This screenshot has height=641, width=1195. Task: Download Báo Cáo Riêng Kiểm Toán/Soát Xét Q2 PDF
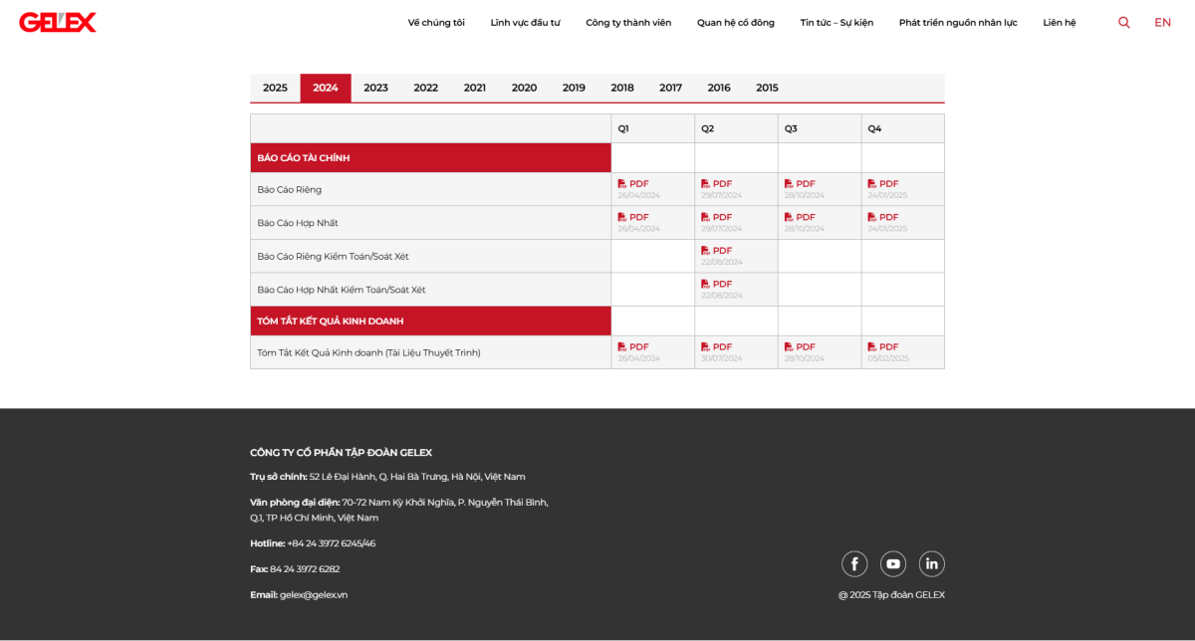click(x=717, y=251)
